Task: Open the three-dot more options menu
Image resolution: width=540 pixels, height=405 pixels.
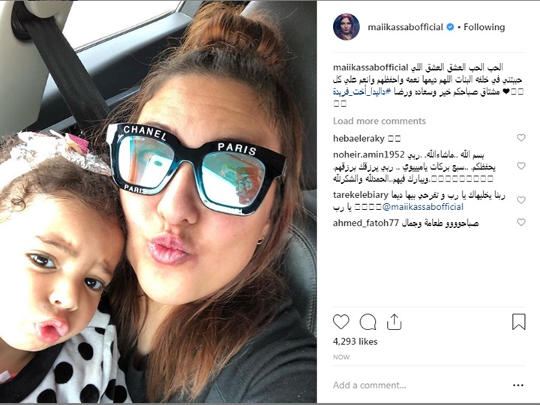Action: 518,385
